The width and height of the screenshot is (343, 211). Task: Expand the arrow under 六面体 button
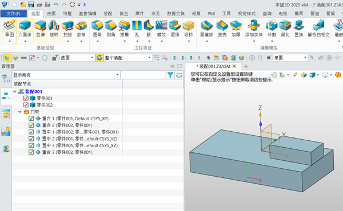coord(25,41)
